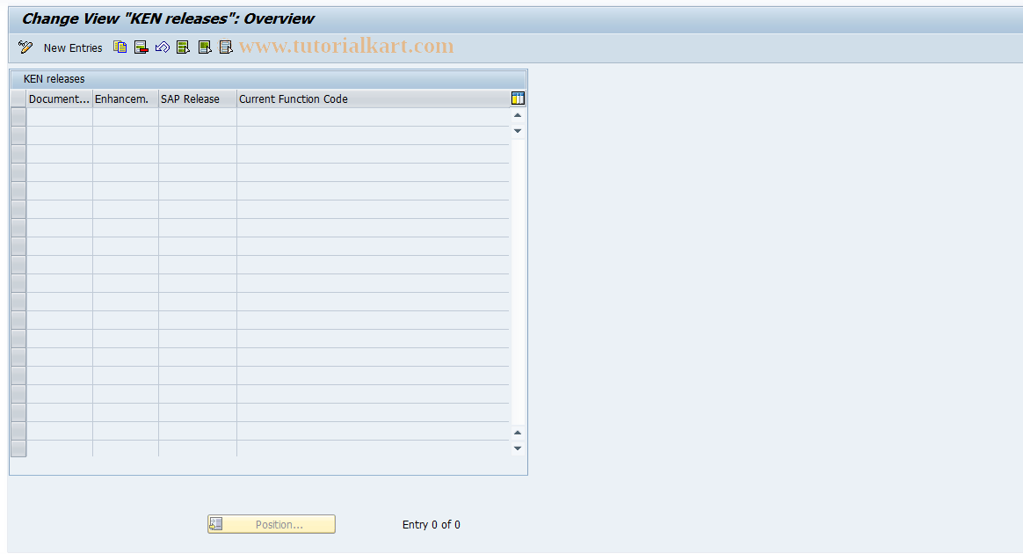Activate the Select Block icon

click(x=204, y=47)
